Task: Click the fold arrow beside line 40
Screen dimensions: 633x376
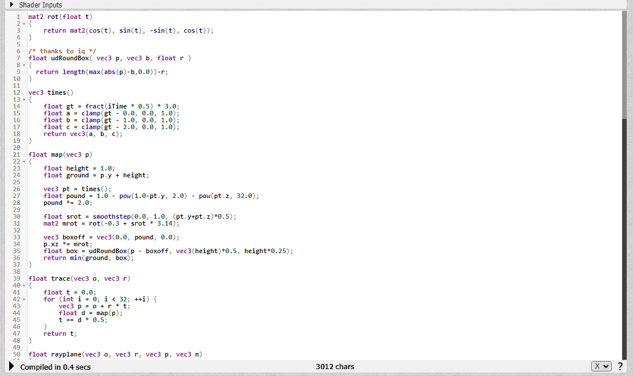Action: point(24,285)
